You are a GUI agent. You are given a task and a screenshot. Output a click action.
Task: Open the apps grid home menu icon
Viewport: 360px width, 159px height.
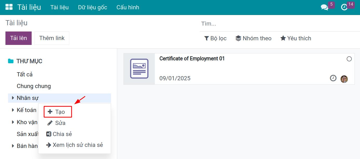(9, 7)
